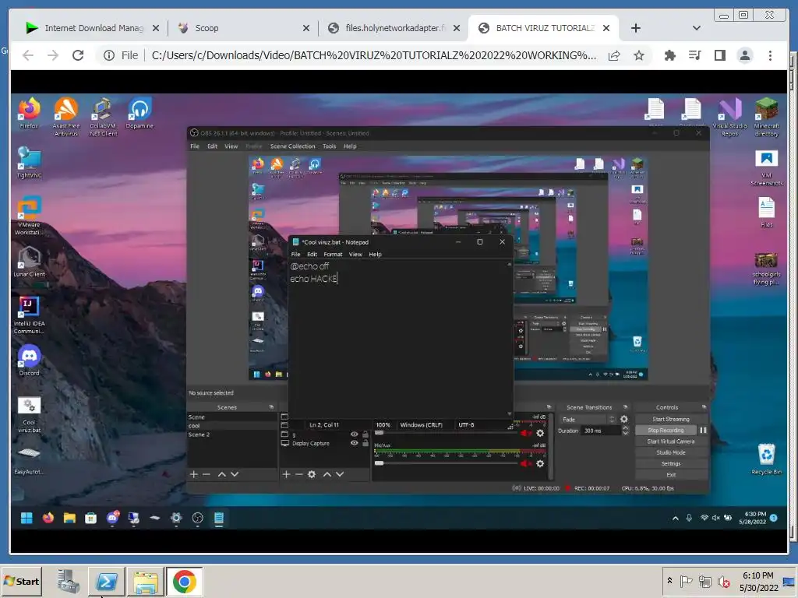Click Start Virtual Camera in OBS
The height and width of the screenshot is (598, 798).
[671, 441]
